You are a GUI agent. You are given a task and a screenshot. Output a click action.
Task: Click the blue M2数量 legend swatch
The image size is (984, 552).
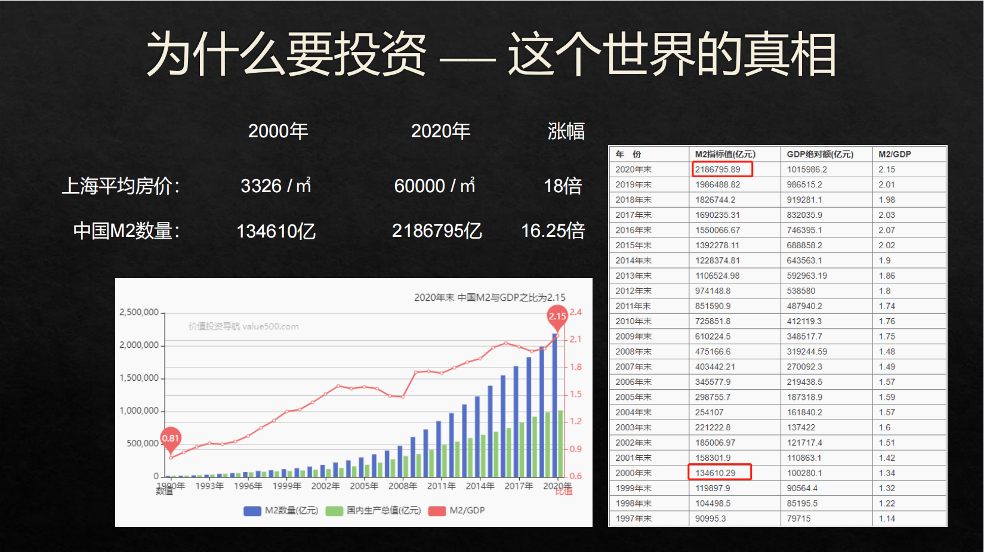(252, 511)
